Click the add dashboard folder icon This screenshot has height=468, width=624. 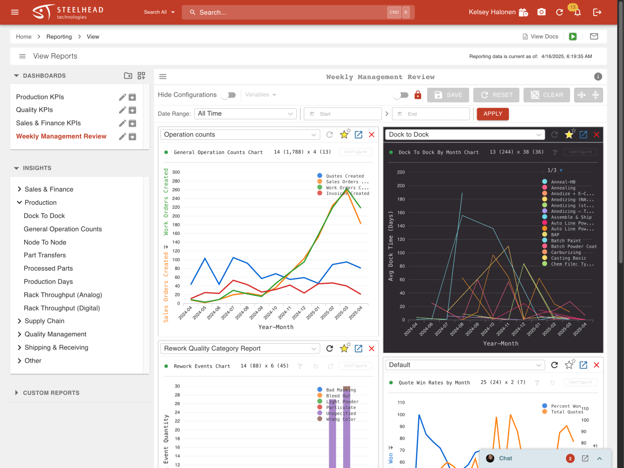coord(128,76)
